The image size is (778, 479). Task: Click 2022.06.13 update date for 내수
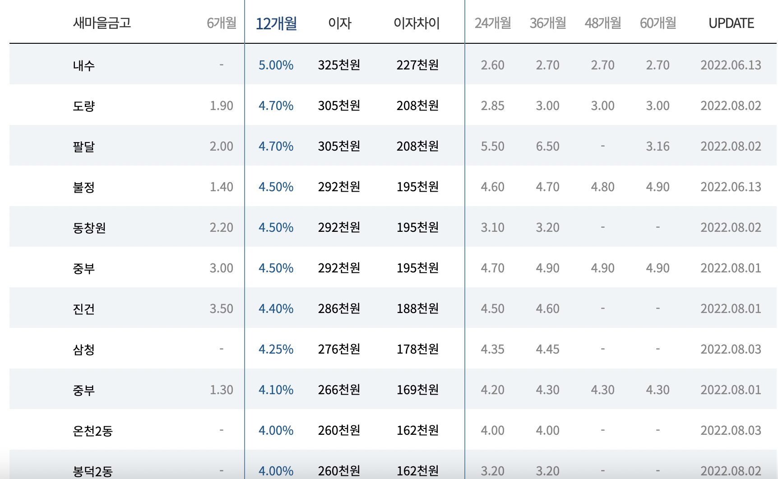click(731, 65)
